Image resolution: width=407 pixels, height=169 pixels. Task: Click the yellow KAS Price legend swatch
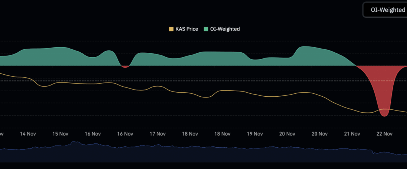(x=171, y=29)
